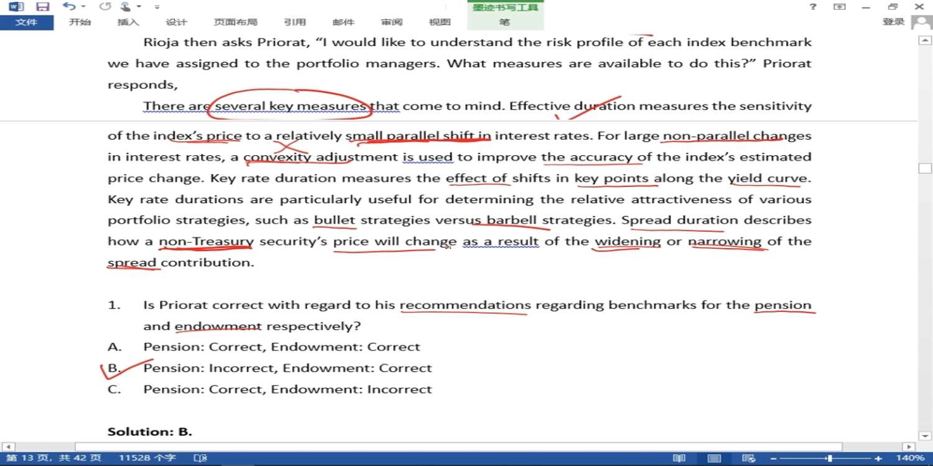Click the horizontal scrollbar thumb
This screenshot has height=466, width=933.
click(458, 447)
